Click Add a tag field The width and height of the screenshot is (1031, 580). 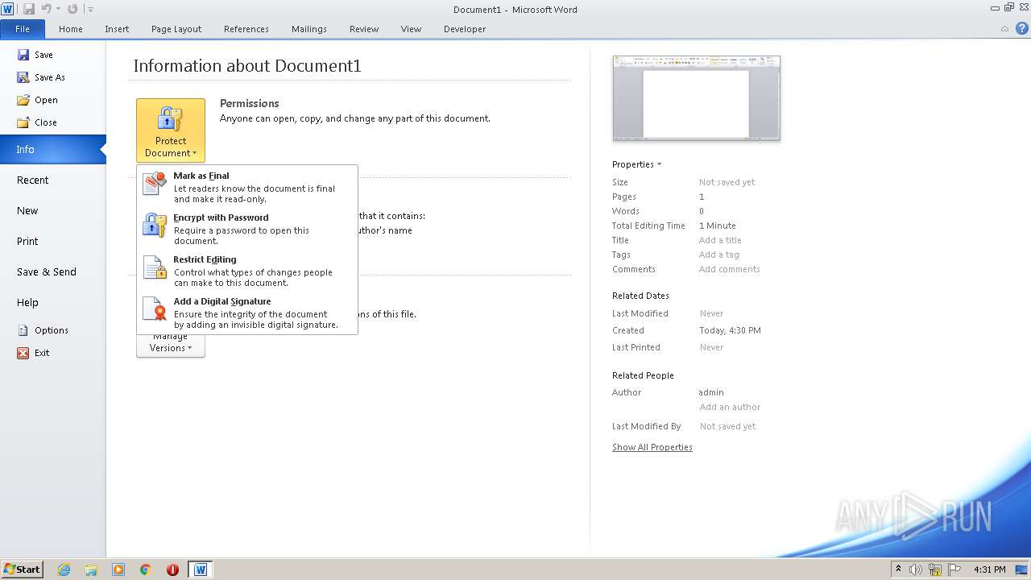pyautogui.click(x=718, y=255)
